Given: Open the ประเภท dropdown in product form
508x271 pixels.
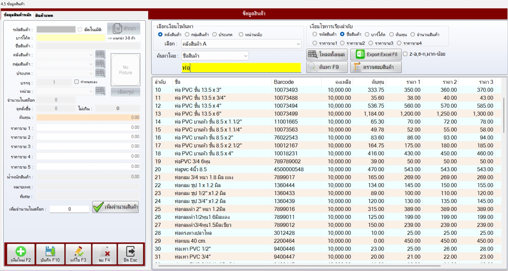Looking at the screenshot, I should coord(65,73).
